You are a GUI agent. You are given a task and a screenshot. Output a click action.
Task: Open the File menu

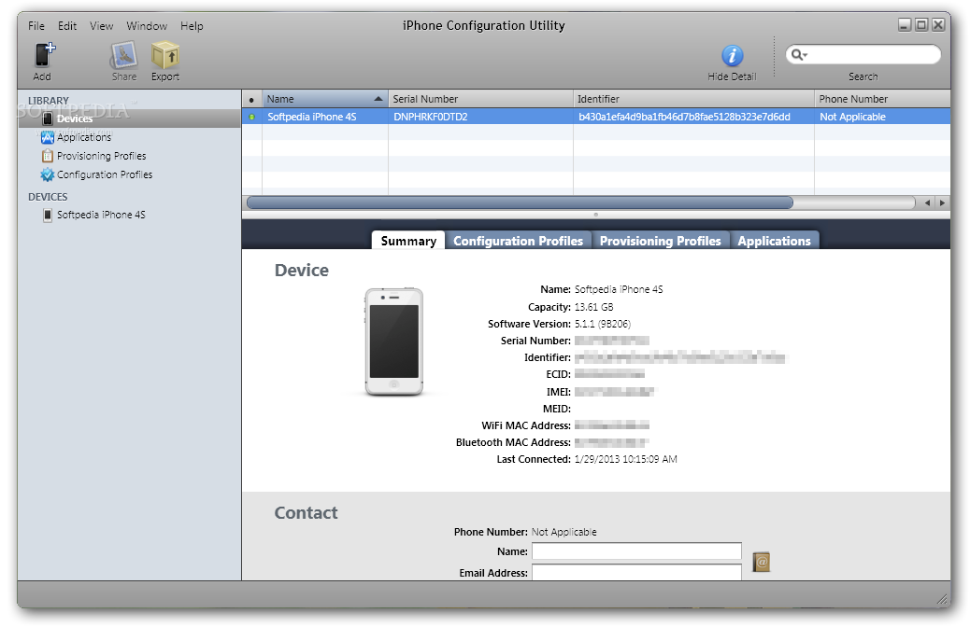click(36, 26)
